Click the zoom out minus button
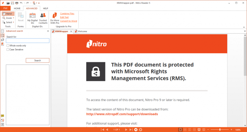 point(208,130)
